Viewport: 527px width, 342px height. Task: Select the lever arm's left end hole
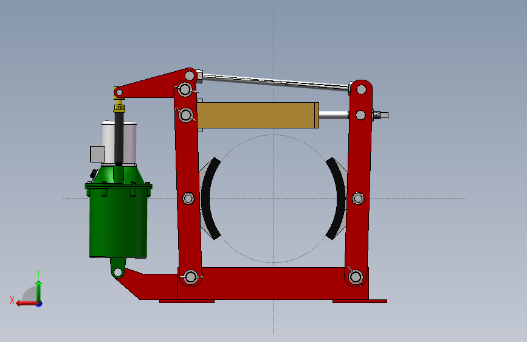(x=119, y=92)
